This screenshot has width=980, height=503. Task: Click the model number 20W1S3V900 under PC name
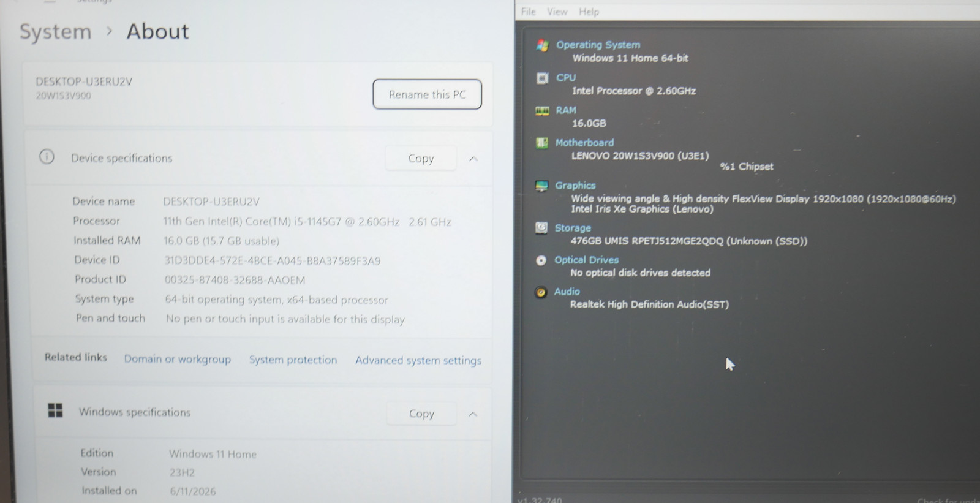coord(63,96)
